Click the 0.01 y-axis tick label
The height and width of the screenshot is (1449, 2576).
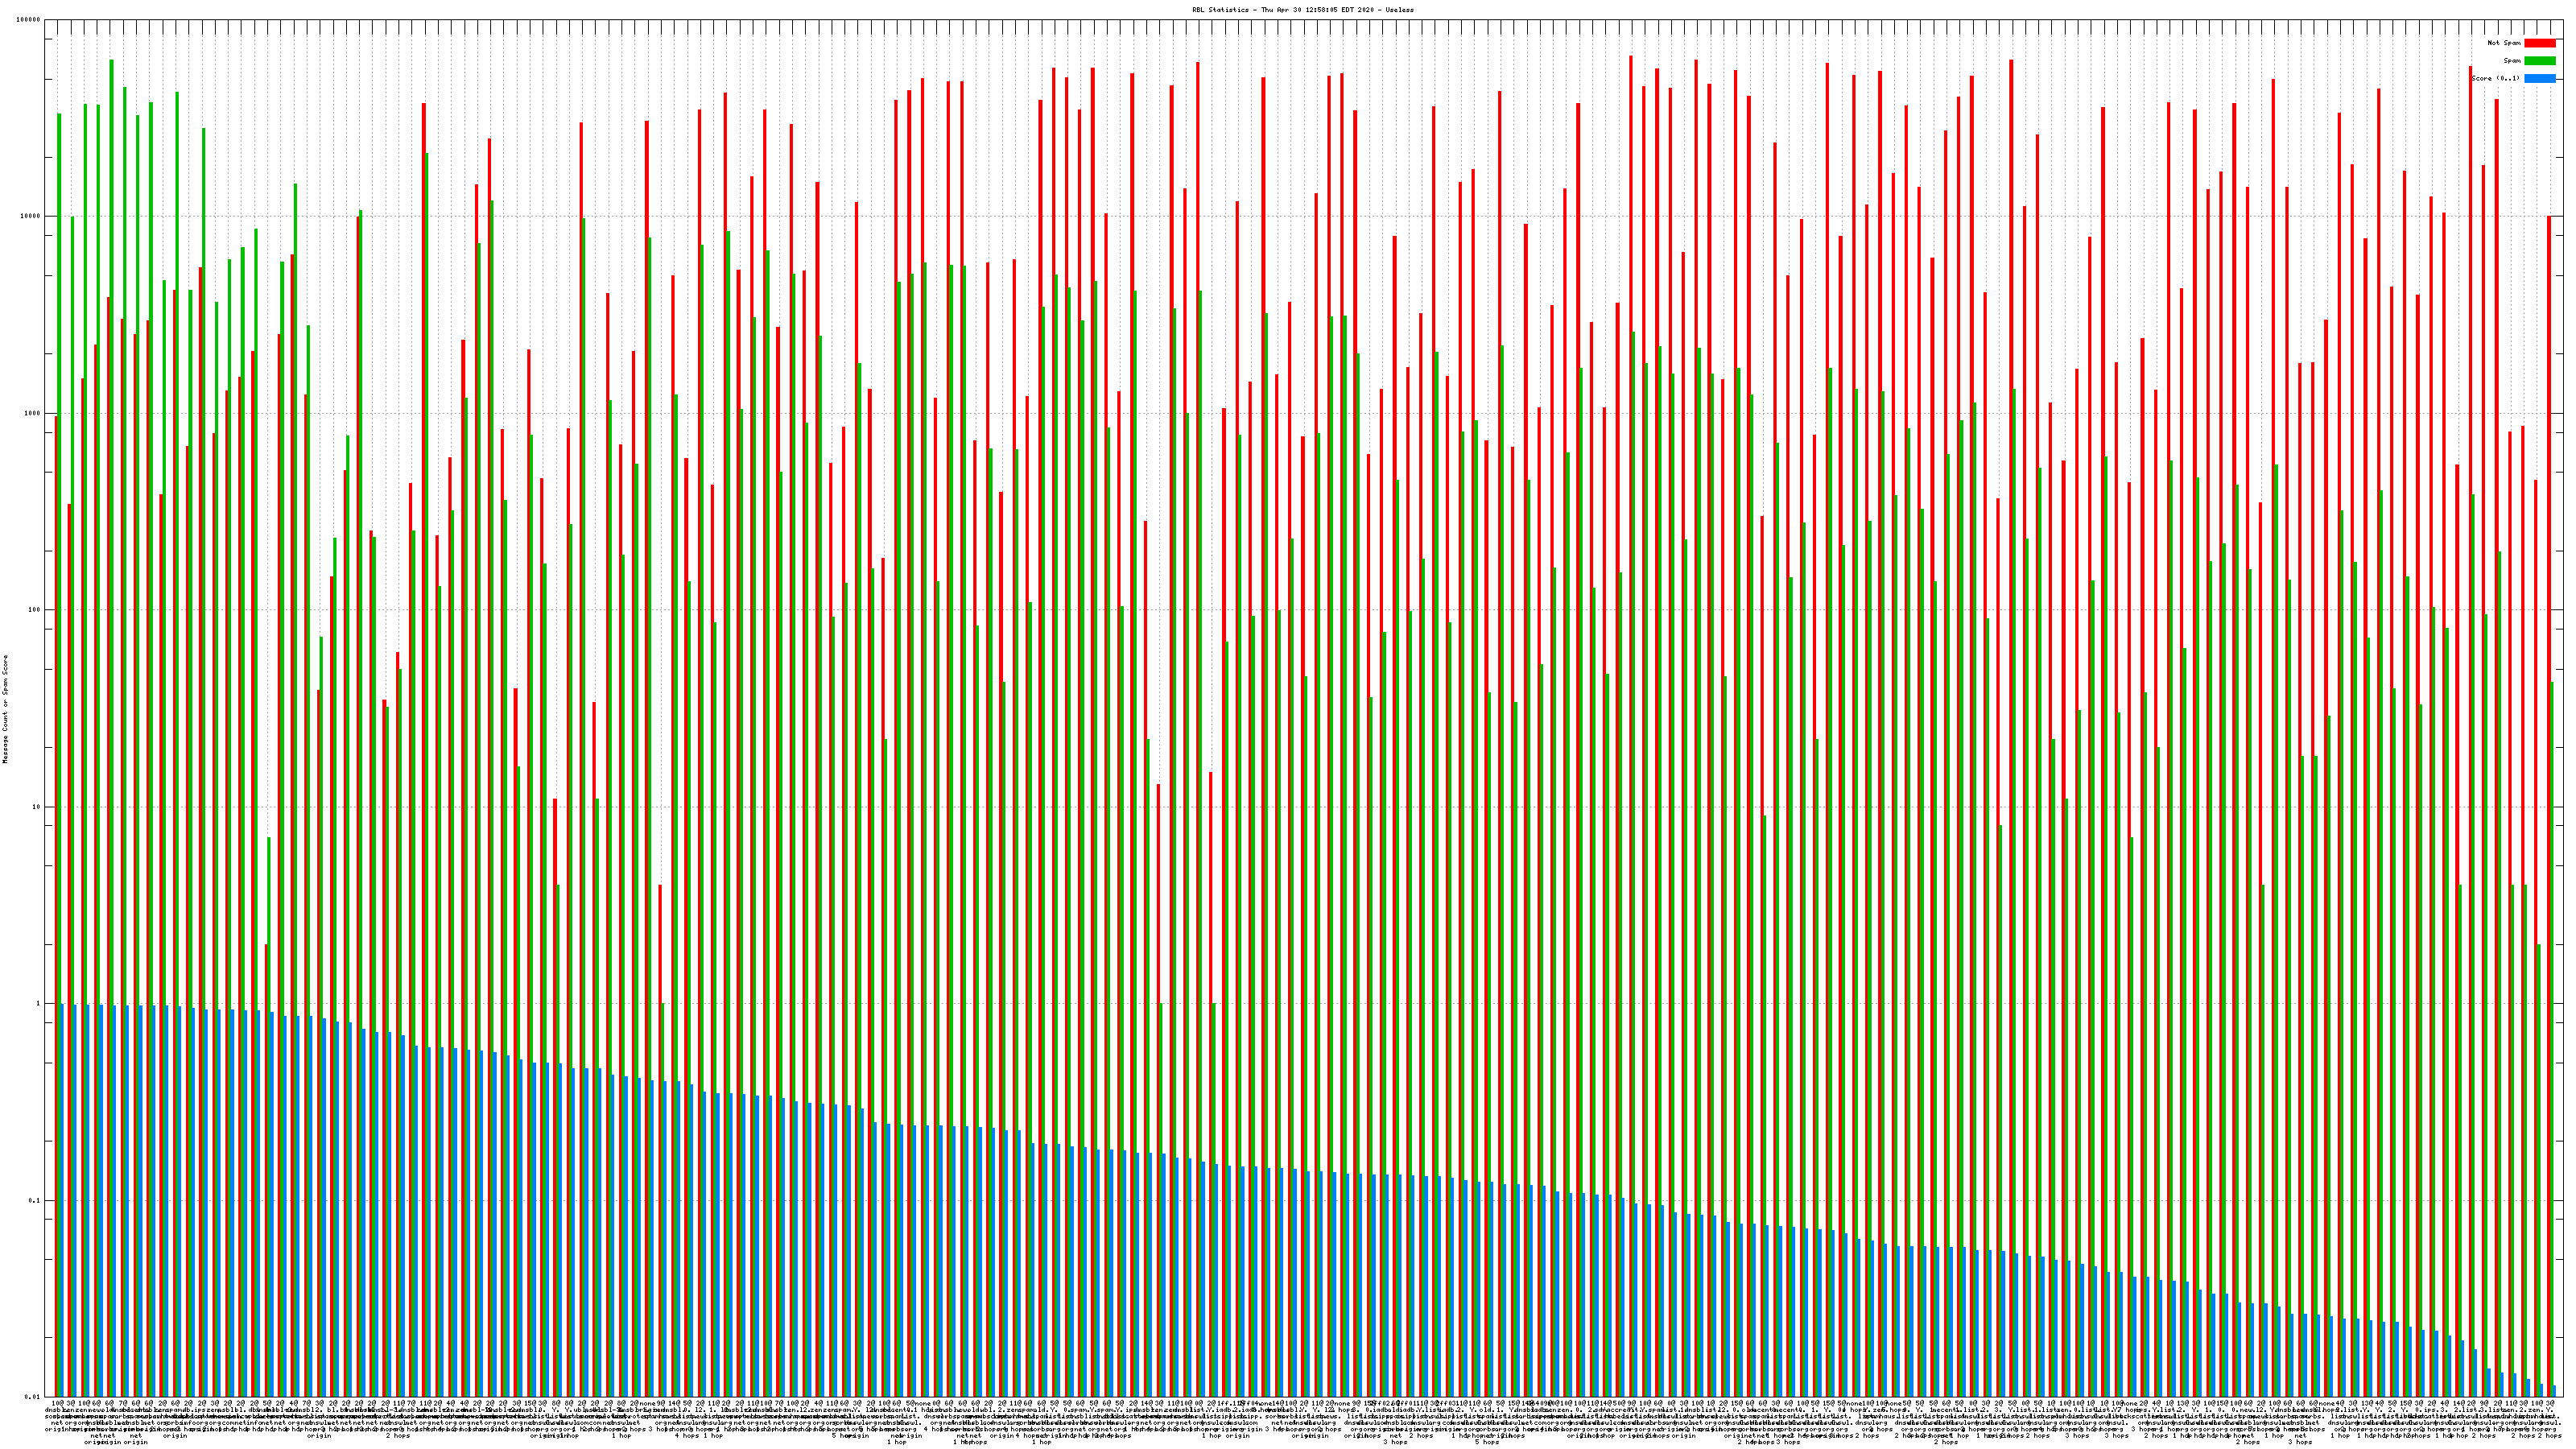33,1396
